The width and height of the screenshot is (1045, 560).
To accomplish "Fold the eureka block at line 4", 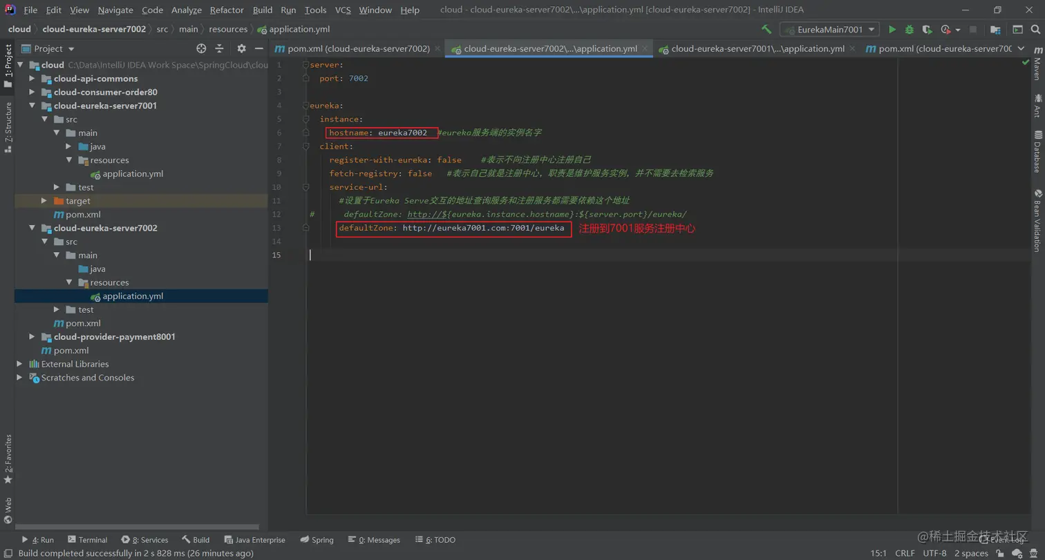I will coord(305,106).
